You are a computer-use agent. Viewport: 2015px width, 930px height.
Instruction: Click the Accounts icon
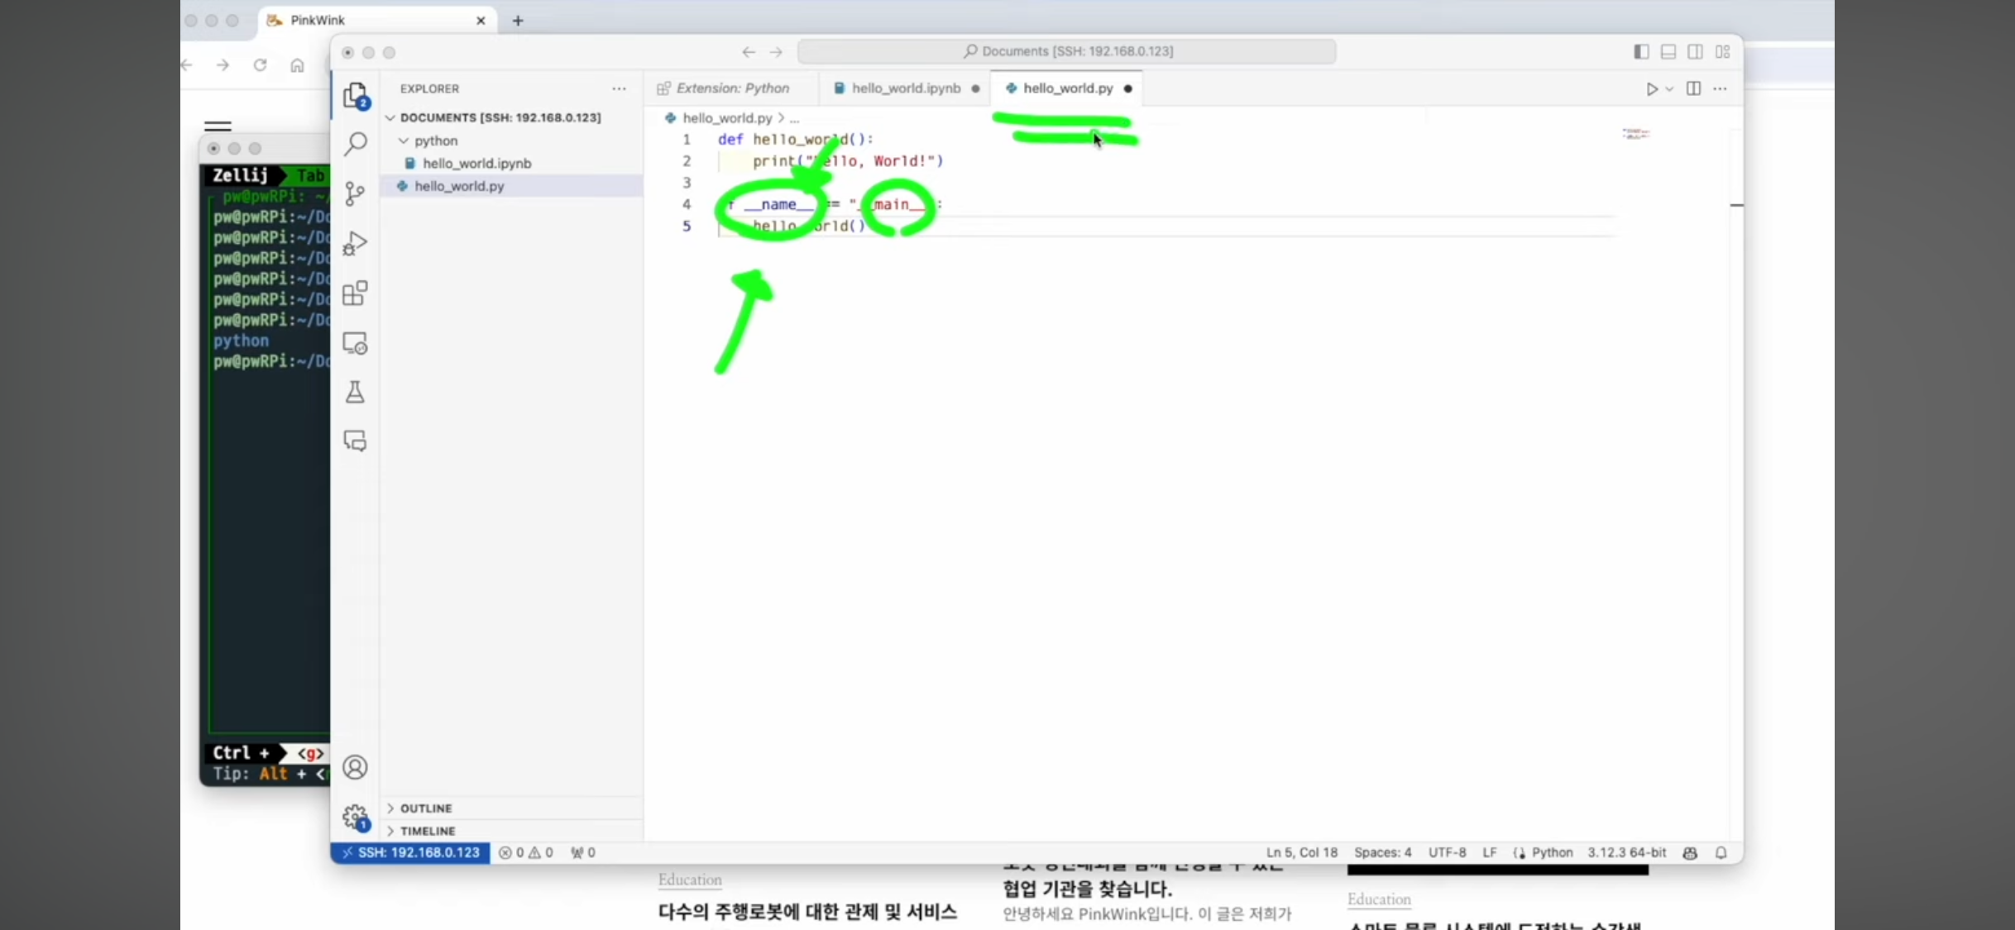click(x=355, y=768)
